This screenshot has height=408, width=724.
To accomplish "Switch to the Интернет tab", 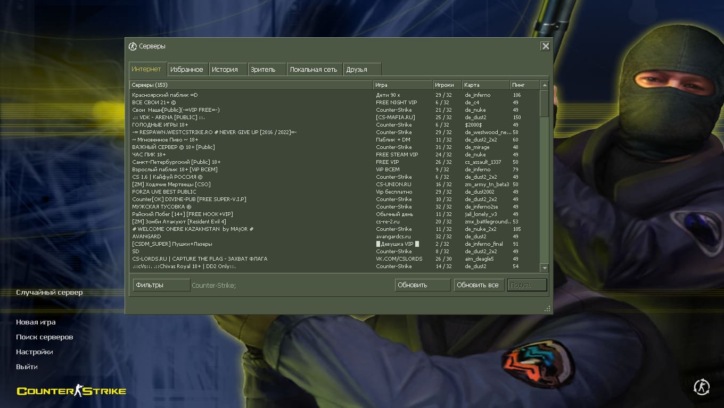I will click(146, 69).
